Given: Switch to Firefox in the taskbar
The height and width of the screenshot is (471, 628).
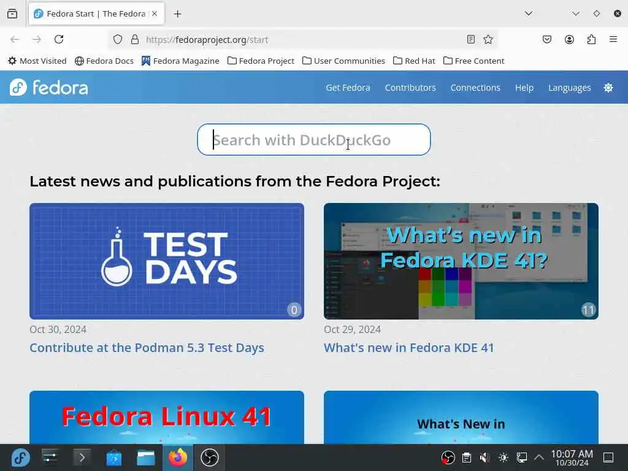Looking at the screenshot, I should click(x=178, y=458).
